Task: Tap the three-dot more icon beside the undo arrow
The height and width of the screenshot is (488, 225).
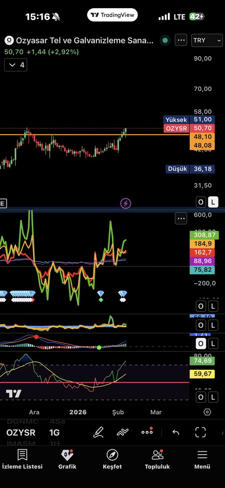Action: coord(147,432)
